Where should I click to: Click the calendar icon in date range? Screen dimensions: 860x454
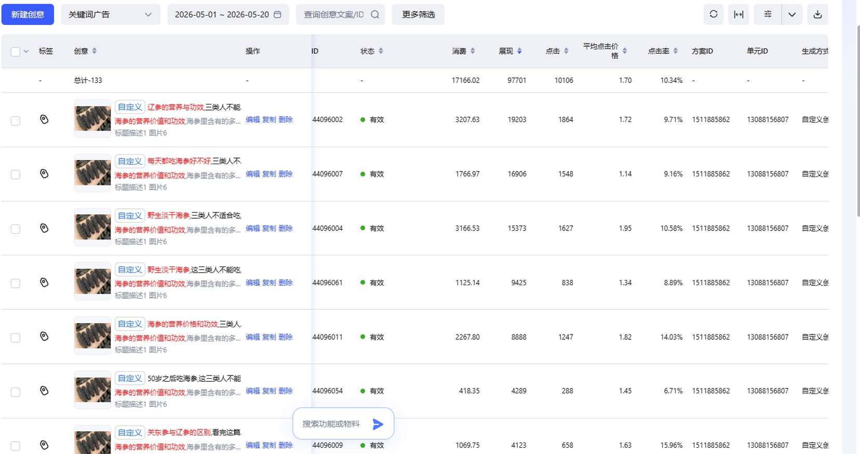278,15
